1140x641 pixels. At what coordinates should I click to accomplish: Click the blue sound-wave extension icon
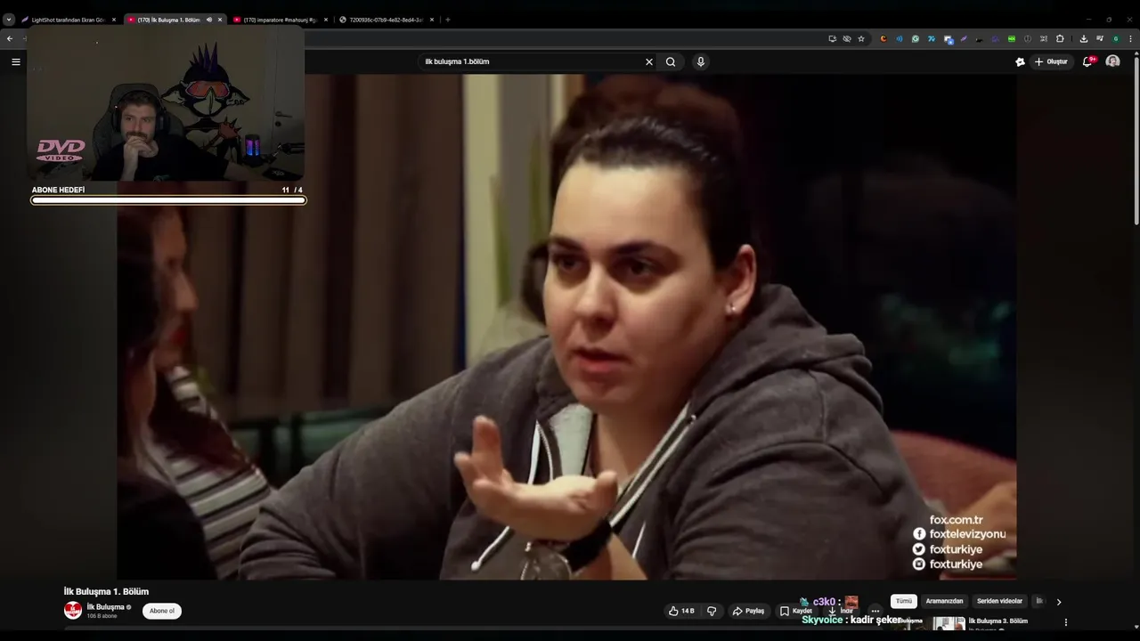click(x=899, y=39)
